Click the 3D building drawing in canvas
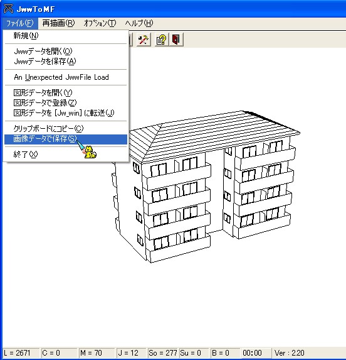 click(206, 187)
